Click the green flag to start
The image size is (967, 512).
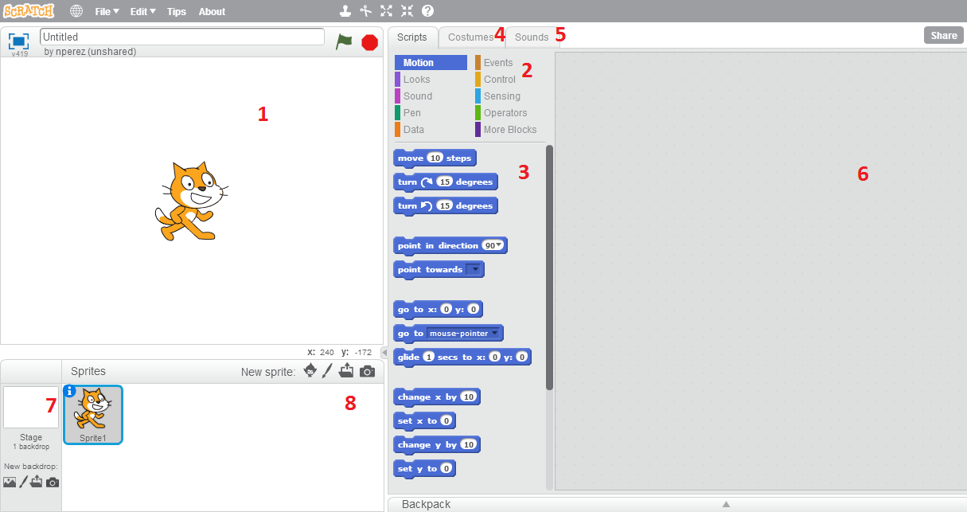[x=344, y=41]
